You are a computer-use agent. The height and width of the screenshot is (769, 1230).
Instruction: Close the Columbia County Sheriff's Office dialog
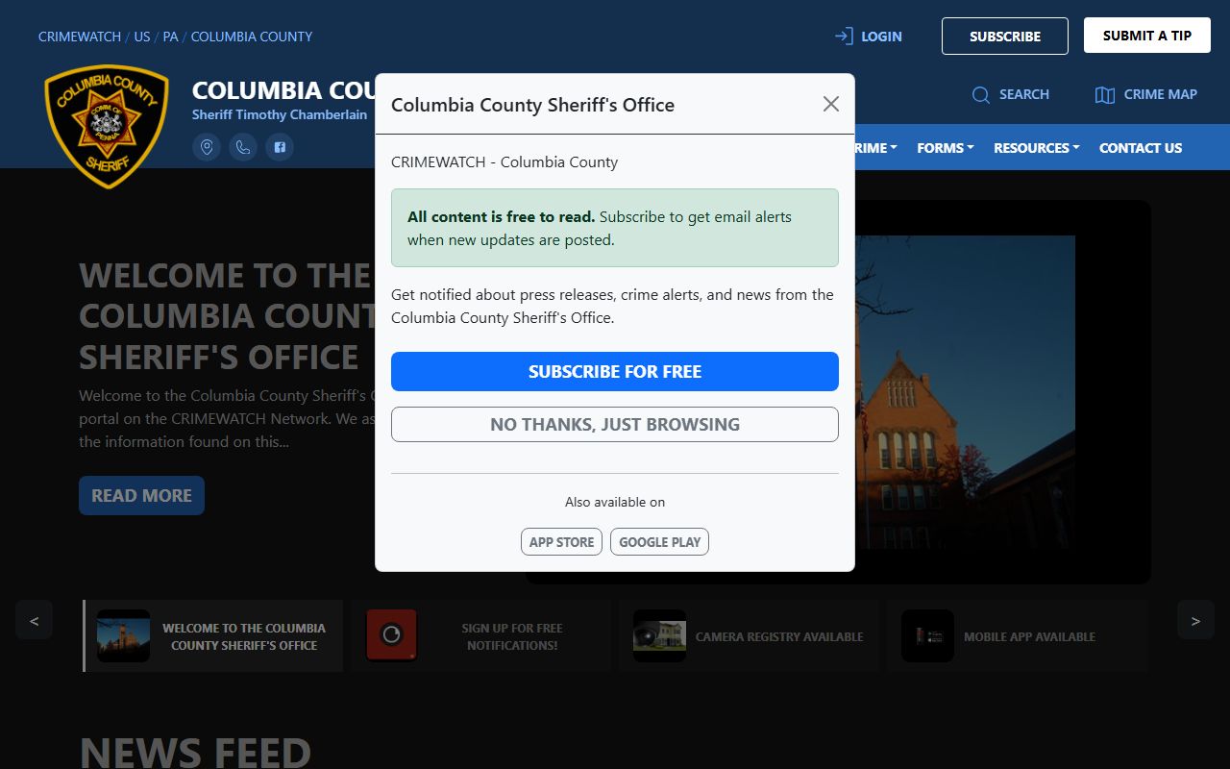[x=831, y=104]
